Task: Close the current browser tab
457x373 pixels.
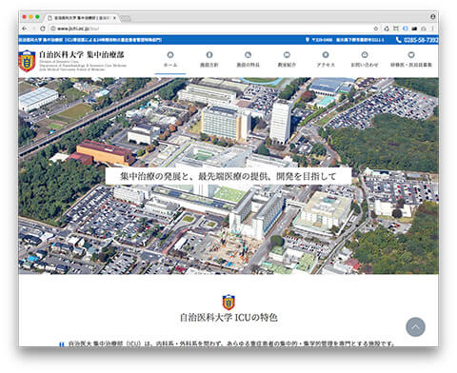Action: [114, 18]
